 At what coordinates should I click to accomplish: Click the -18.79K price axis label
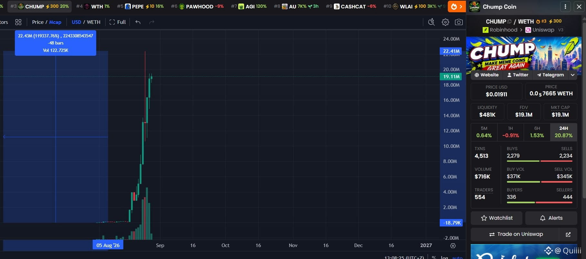pos(451,223)
